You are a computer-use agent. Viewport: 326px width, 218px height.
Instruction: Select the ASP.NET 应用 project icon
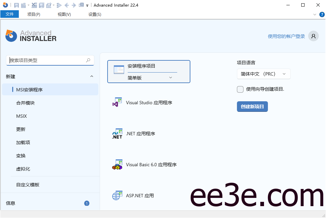coord(117,195)
